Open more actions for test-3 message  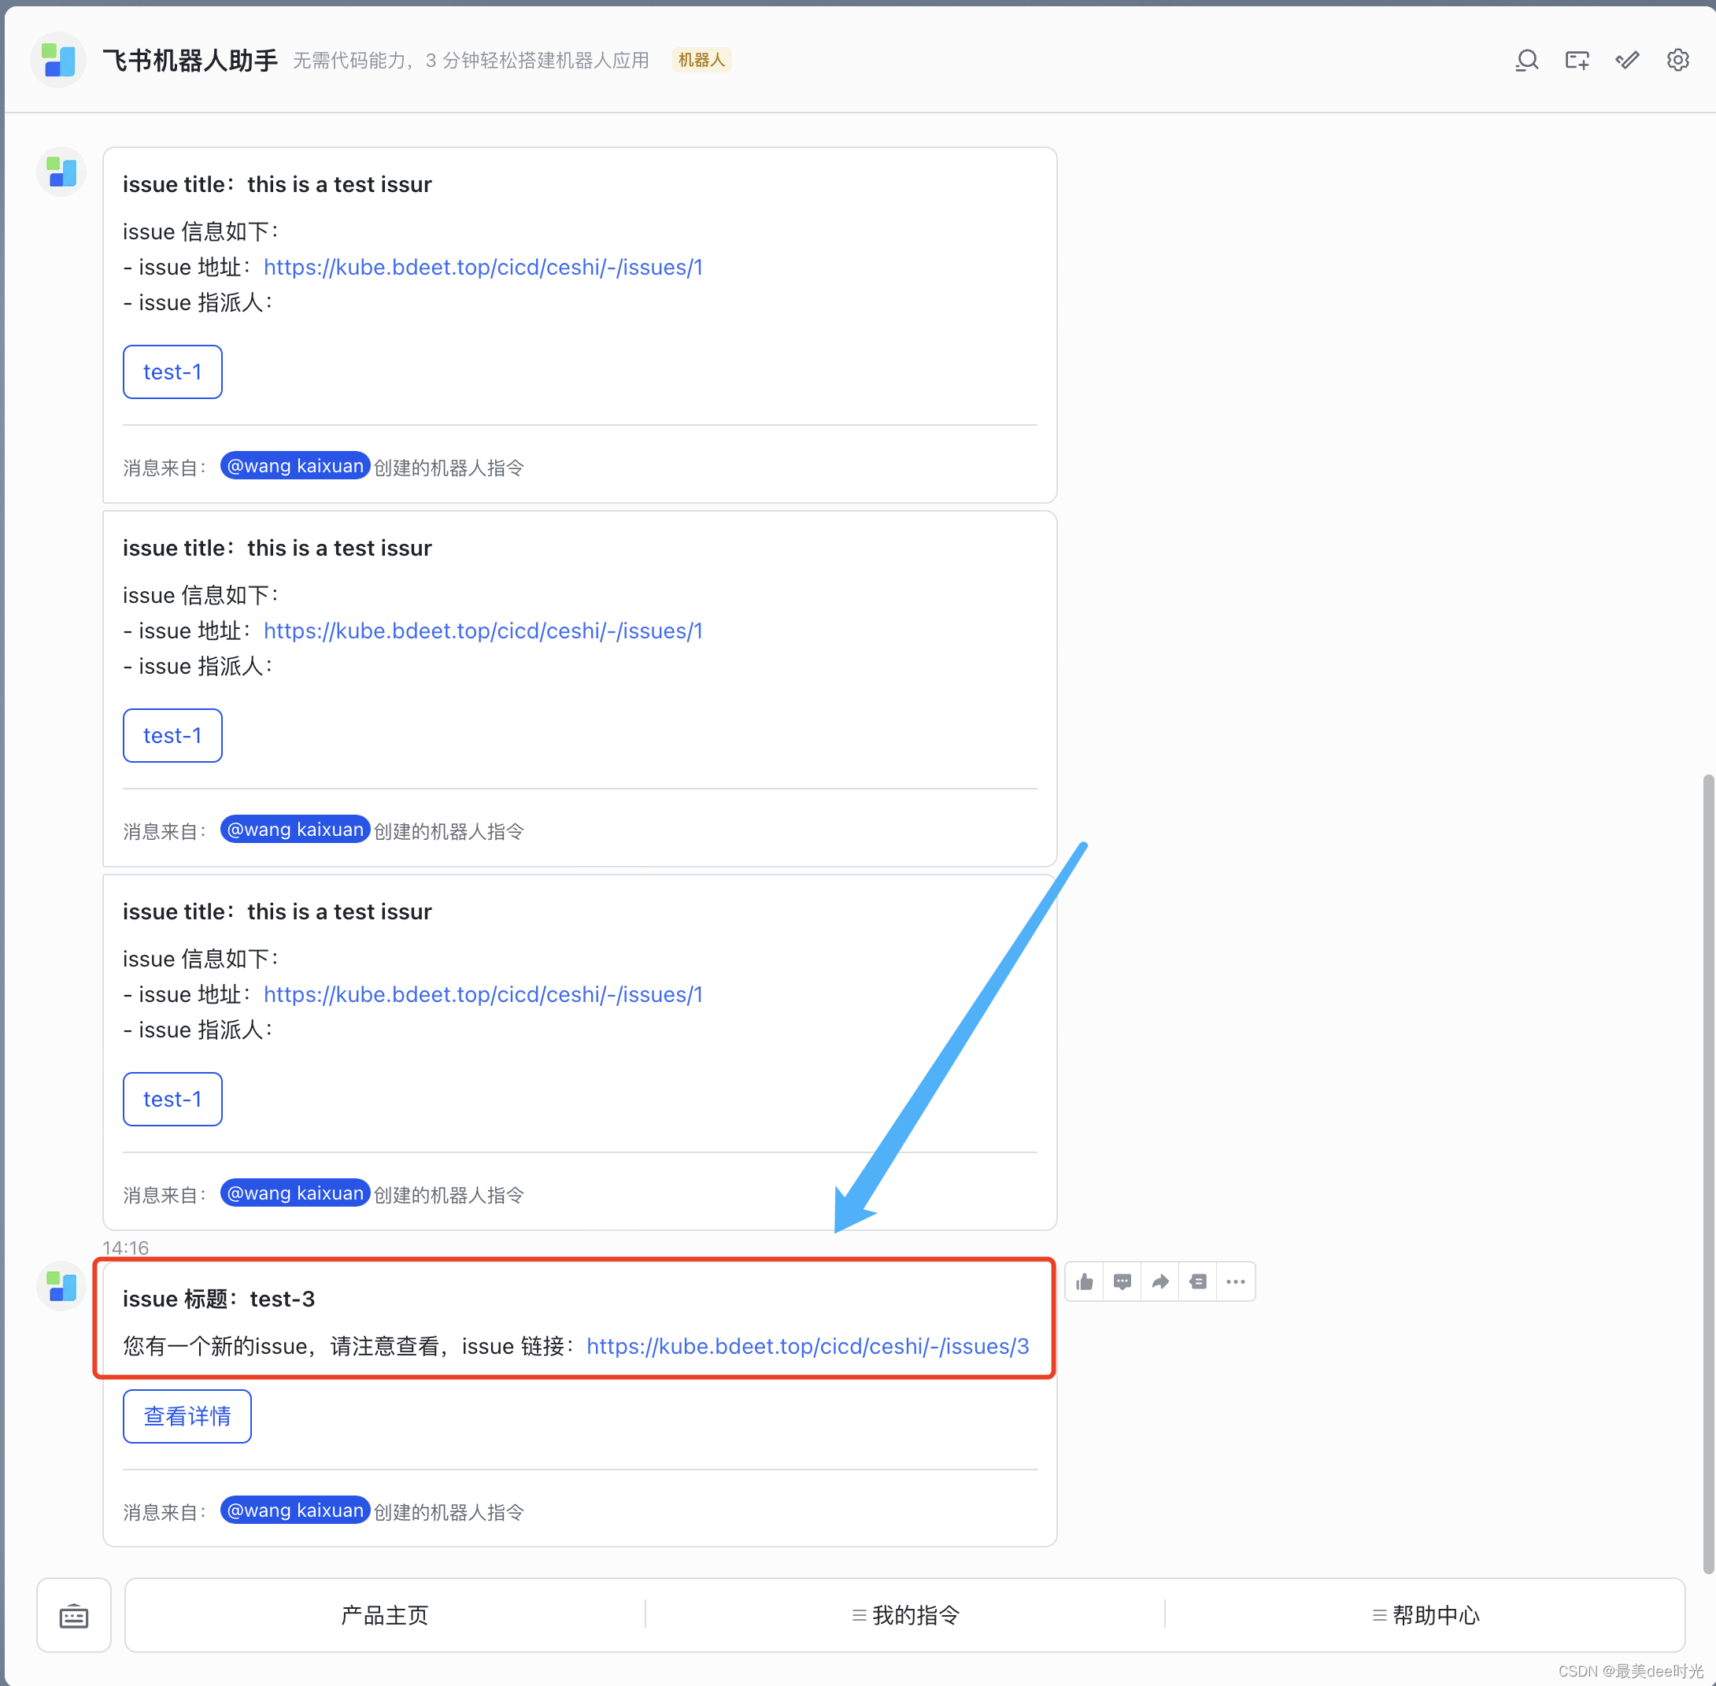point(1236,1281)
